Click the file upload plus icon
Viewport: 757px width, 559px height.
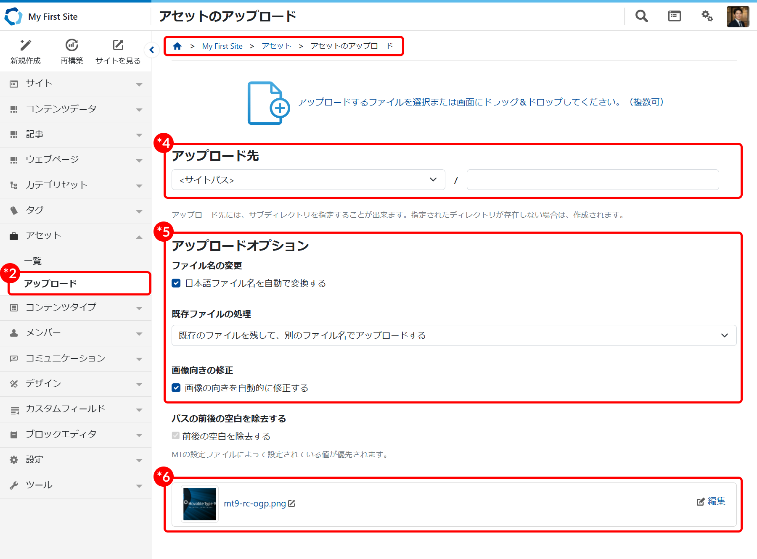tap(268, 103)
